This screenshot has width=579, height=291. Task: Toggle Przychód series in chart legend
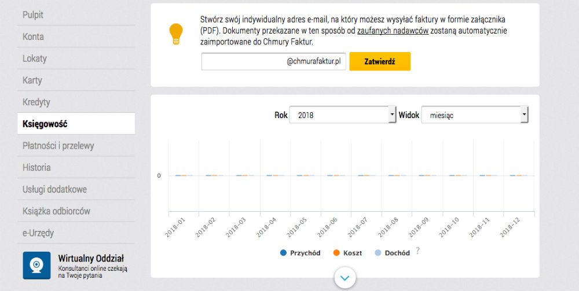pyautogui.click(x=300, y=253)
